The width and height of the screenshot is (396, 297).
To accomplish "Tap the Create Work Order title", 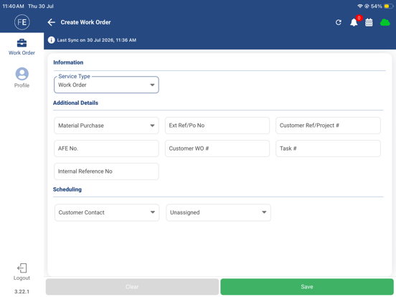I will coord(85,22).
